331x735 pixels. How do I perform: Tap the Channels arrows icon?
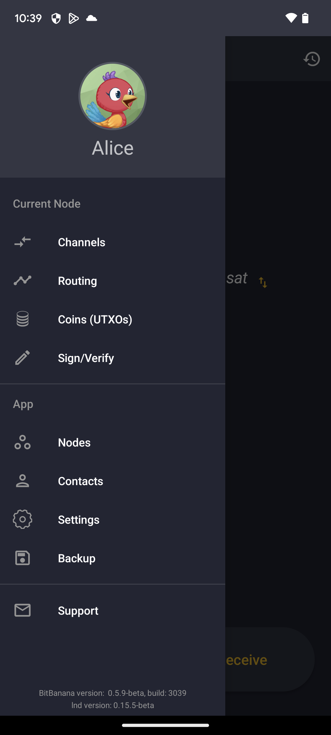pyautogui.click(x=22, y=242)
